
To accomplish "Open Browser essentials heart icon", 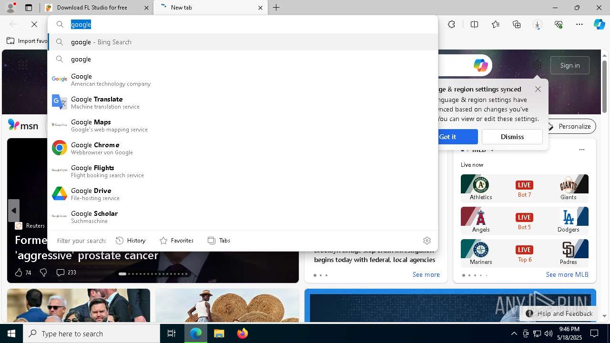I will point(559,24).
